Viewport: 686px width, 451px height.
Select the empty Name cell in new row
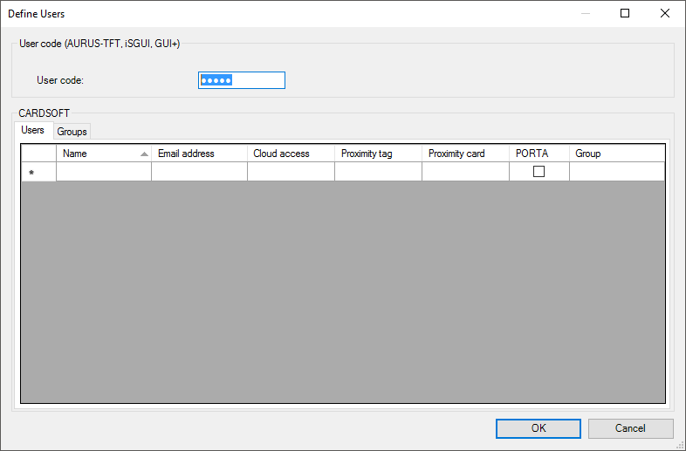pyautogui.click(x=104, y=173)
